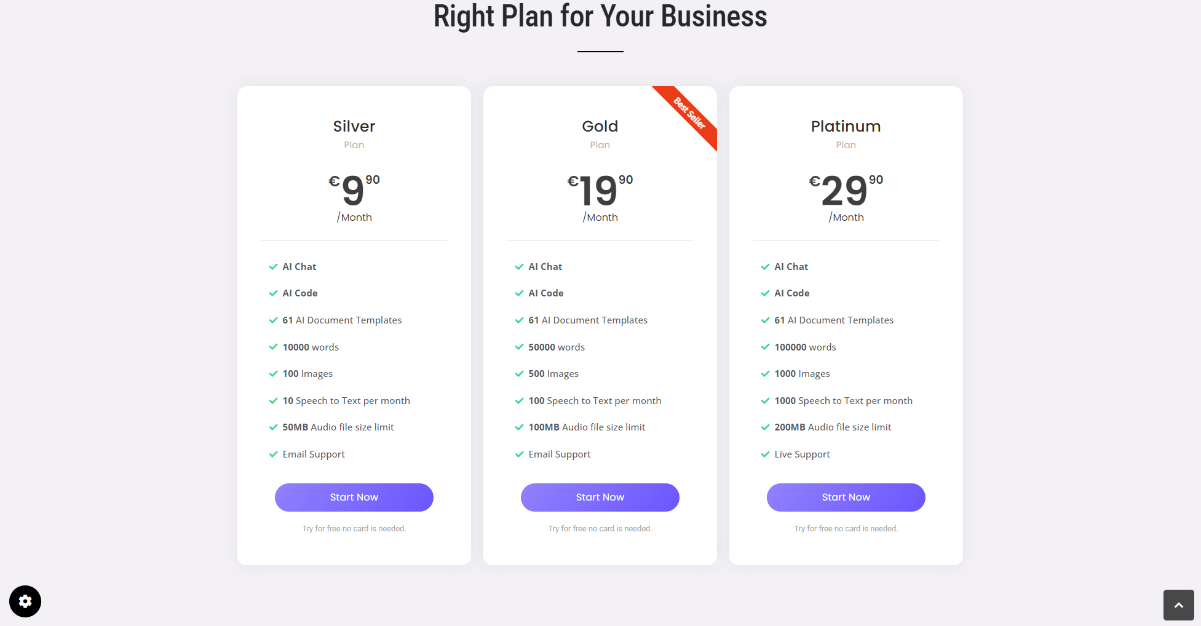Click the checkmark next to Platinum's 100000 words

[x=765, y=347]
